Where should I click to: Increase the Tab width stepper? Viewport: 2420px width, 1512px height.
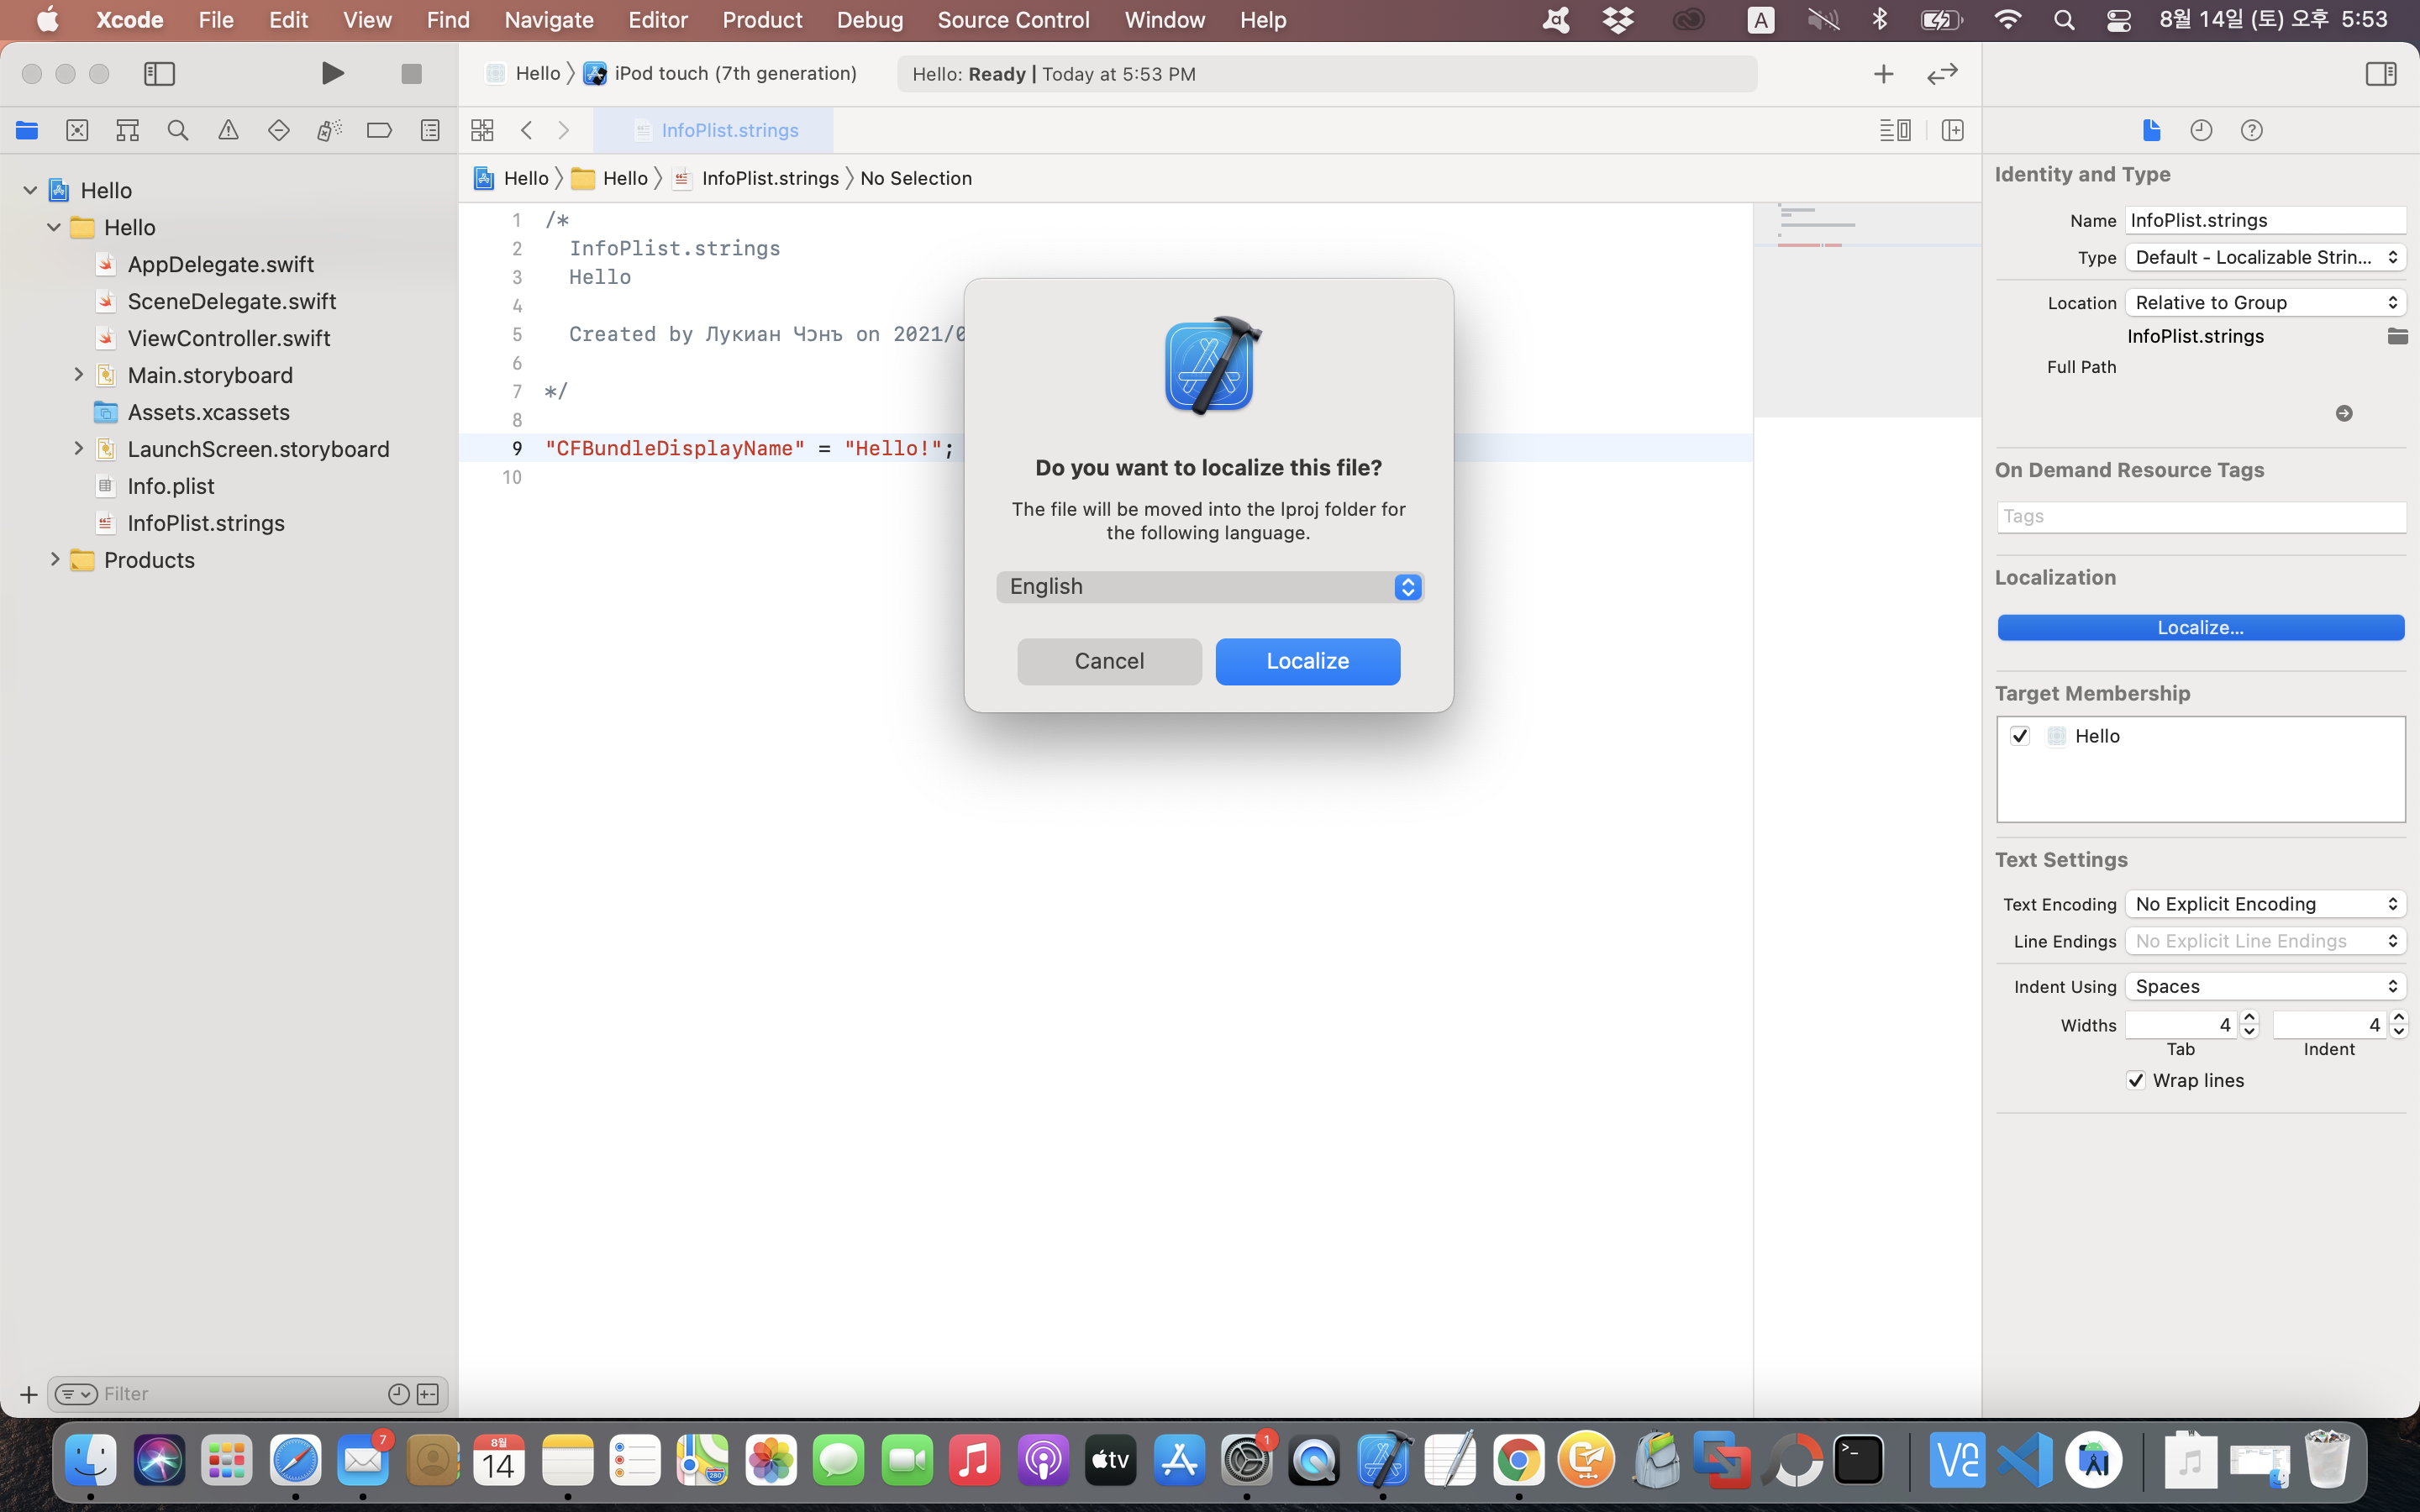[2250, 1017]
